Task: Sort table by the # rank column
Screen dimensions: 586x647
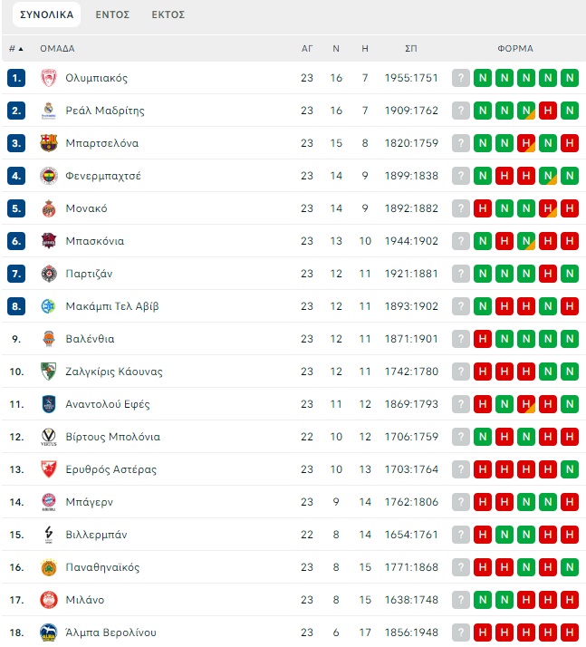Action: pyautogui.click(x=15, y=49)
